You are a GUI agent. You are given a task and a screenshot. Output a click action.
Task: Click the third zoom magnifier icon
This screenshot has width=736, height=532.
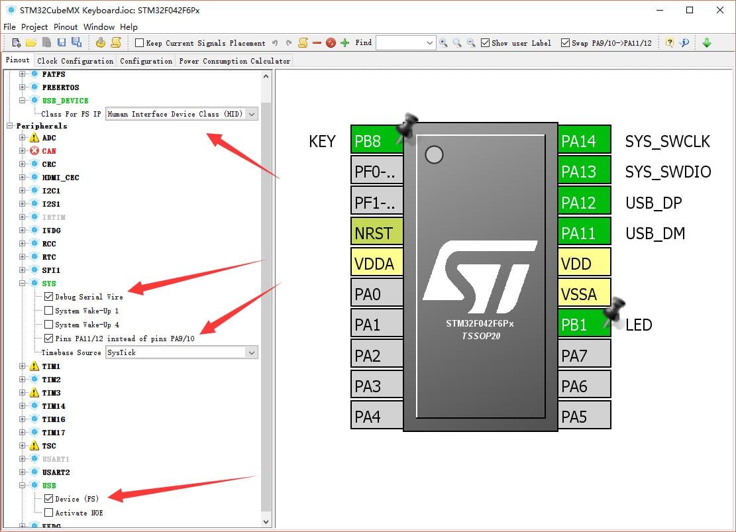[471, 42]
